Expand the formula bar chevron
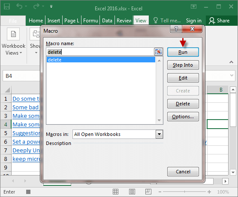This screenshot has height=197, width=238. [x=232, y=75]
